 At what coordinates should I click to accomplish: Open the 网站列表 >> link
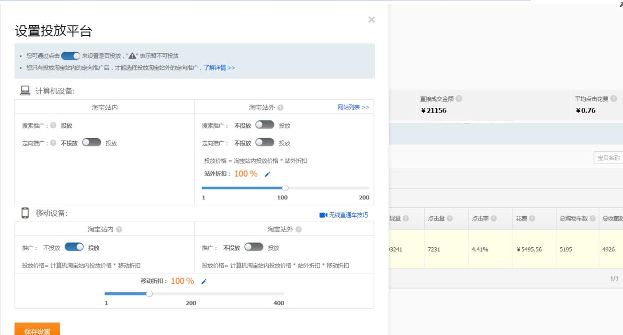click(x=353, y=107)
